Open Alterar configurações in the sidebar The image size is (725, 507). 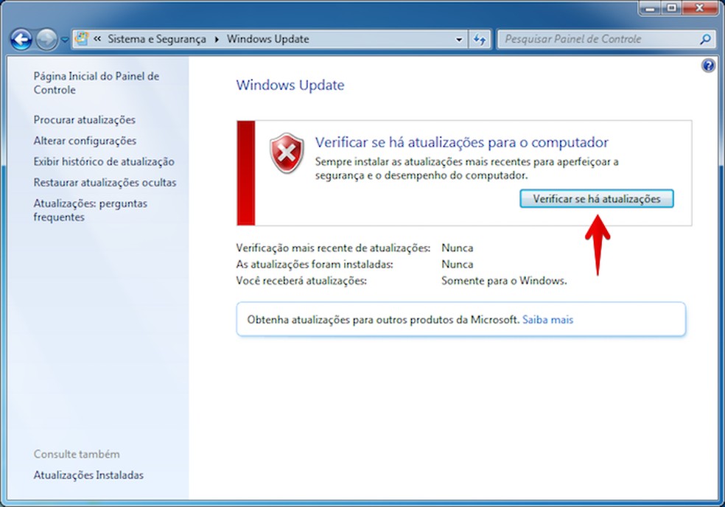85,140
